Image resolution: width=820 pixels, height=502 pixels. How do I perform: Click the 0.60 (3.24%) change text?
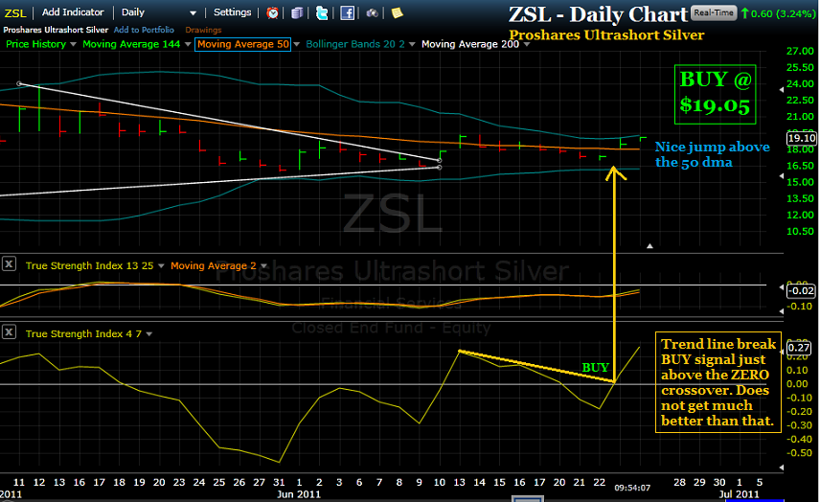tap(783, 13)
